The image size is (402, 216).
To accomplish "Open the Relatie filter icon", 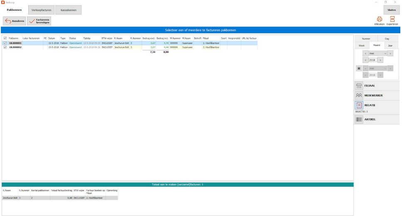I will [359, 105].
